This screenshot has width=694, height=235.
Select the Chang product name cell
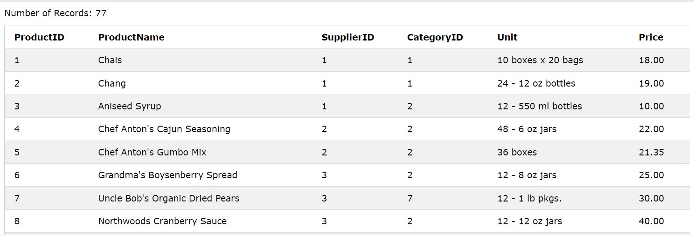click(112, 83)
